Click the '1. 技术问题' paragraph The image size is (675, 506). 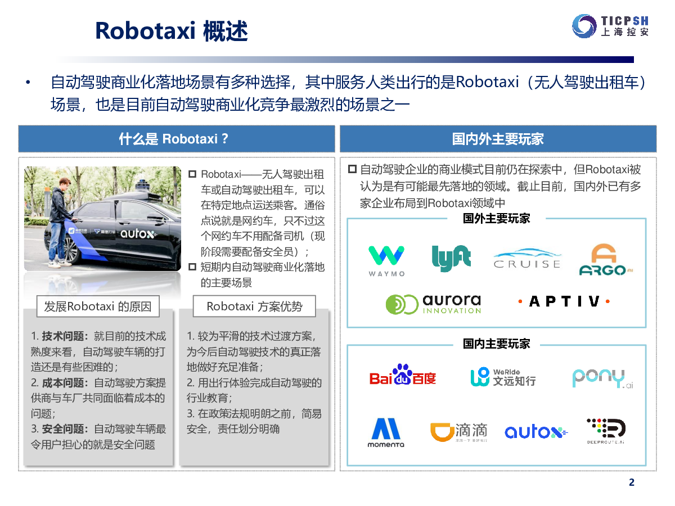(x=98, y=351)
